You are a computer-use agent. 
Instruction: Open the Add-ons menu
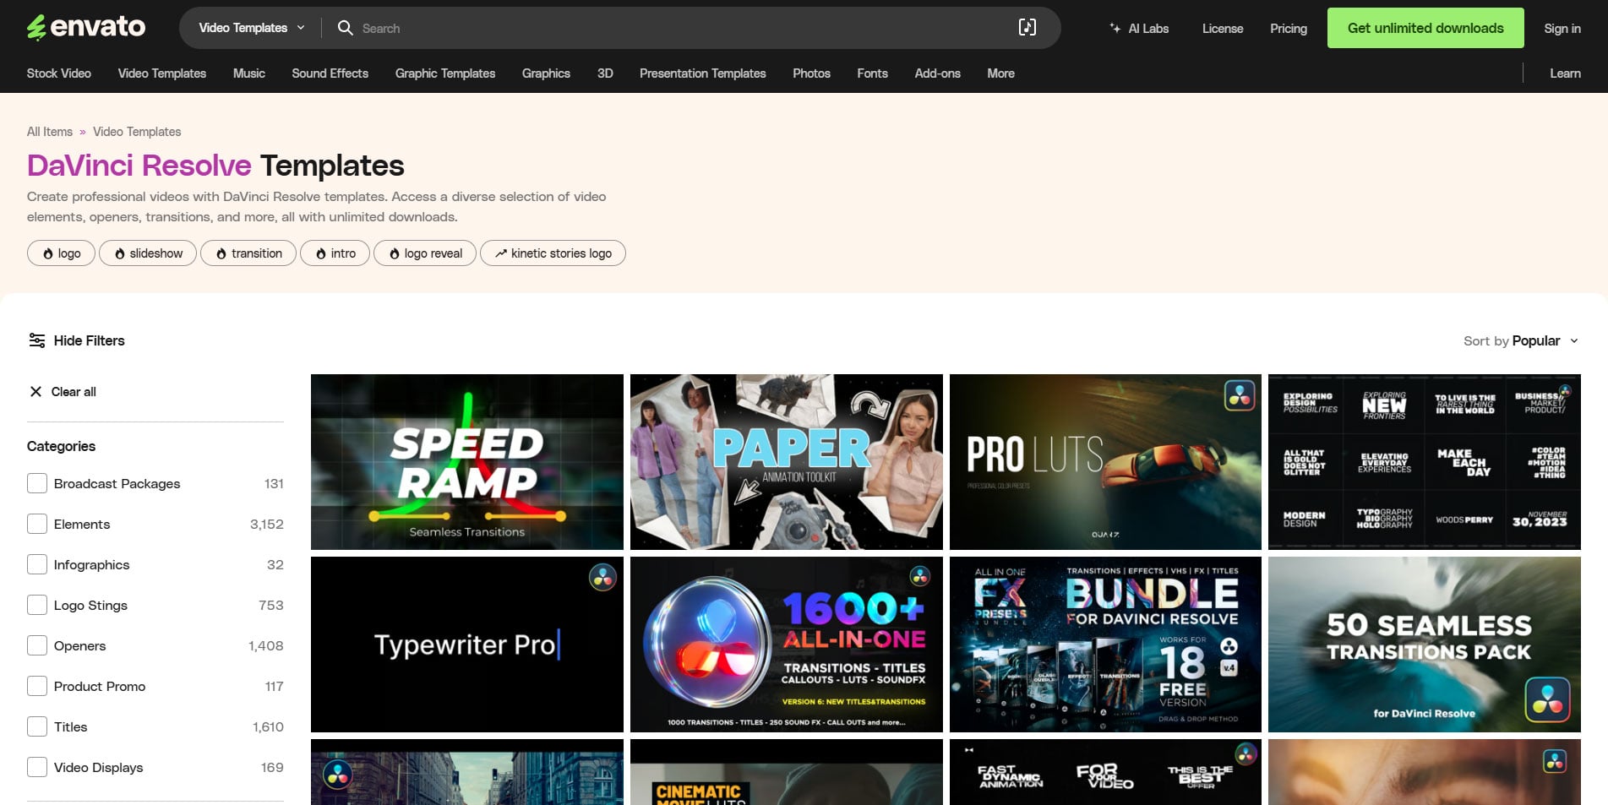938,73
